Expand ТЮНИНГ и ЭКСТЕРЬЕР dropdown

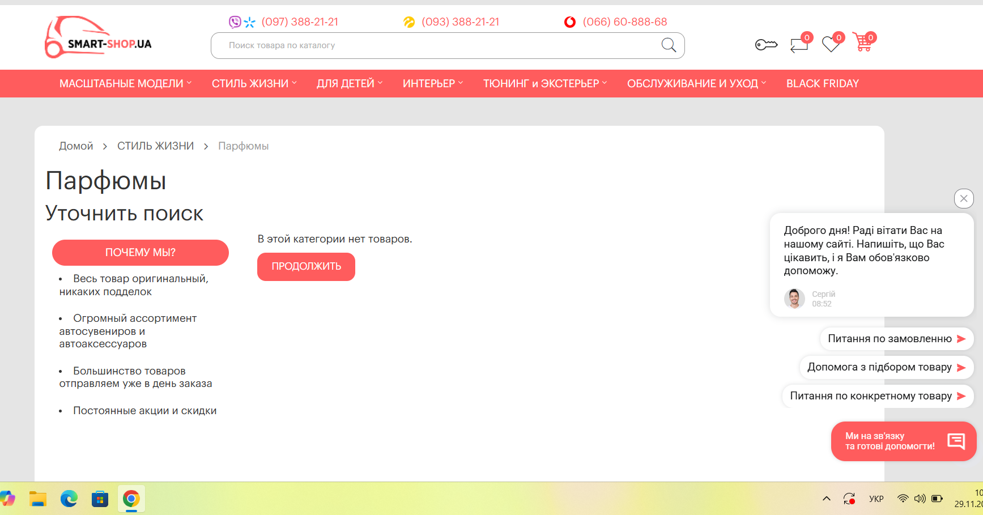(x=544, y=84)
